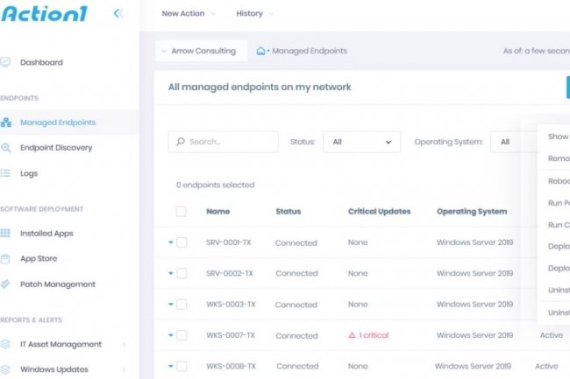570x379 pixels.
Task: Expand the Arrow Consulting organization dropdown
Action: pos(200,51)
